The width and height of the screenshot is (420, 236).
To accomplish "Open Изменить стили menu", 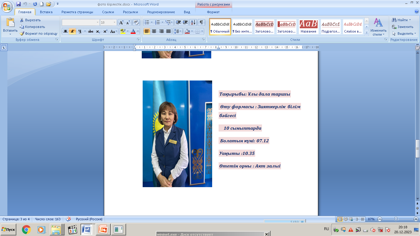I will tap(378, 27).
